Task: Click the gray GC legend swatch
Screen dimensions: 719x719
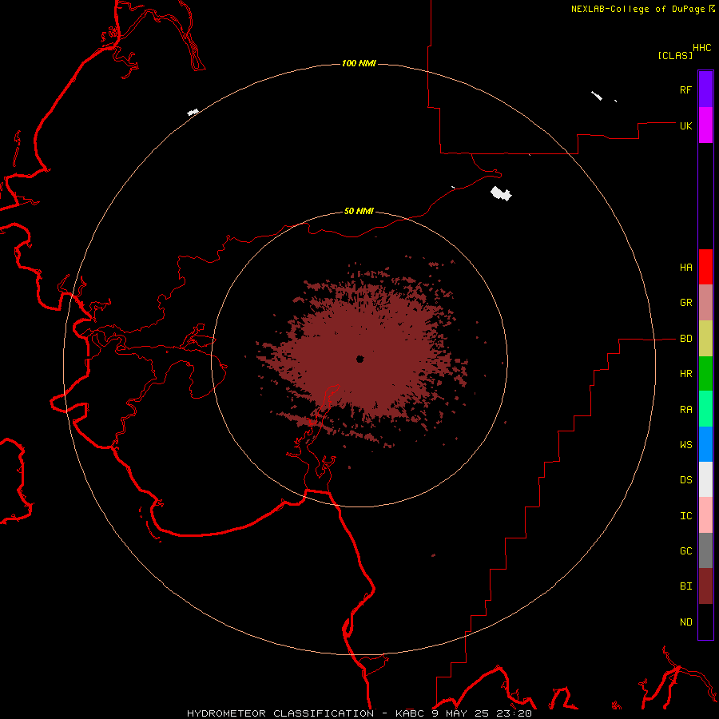Action: pyautogui.click(x=705, y=550)
